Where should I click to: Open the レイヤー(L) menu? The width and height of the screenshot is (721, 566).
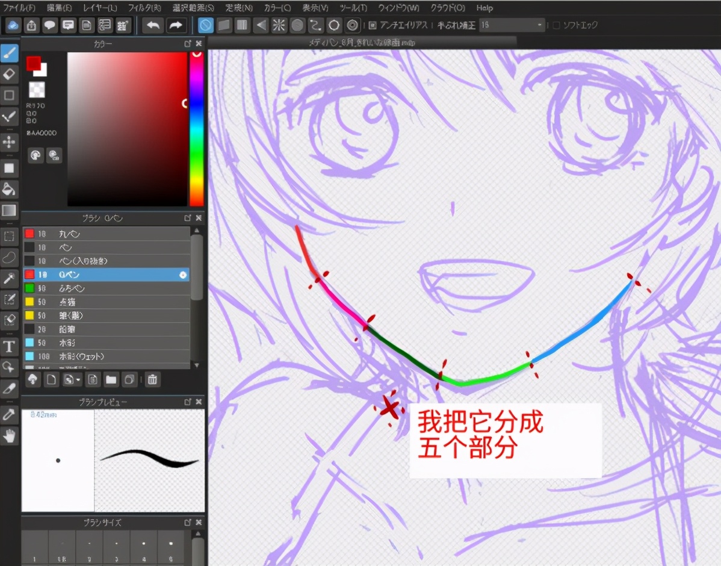(100, 8)
